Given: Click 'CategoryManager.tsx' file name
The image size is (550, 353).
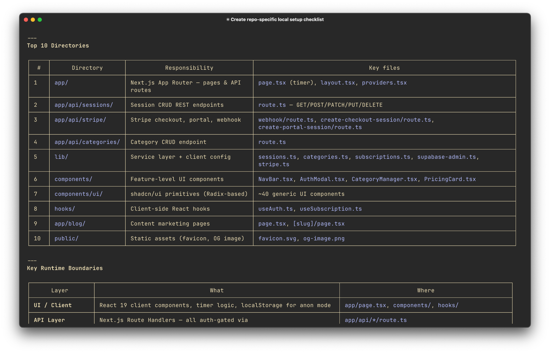Looking at the screenshot, I should click(x=384, y=179).
